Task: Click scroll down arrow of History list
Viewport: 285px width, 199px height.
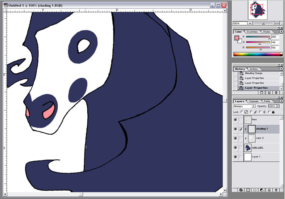Action: [x=281, y=89]
